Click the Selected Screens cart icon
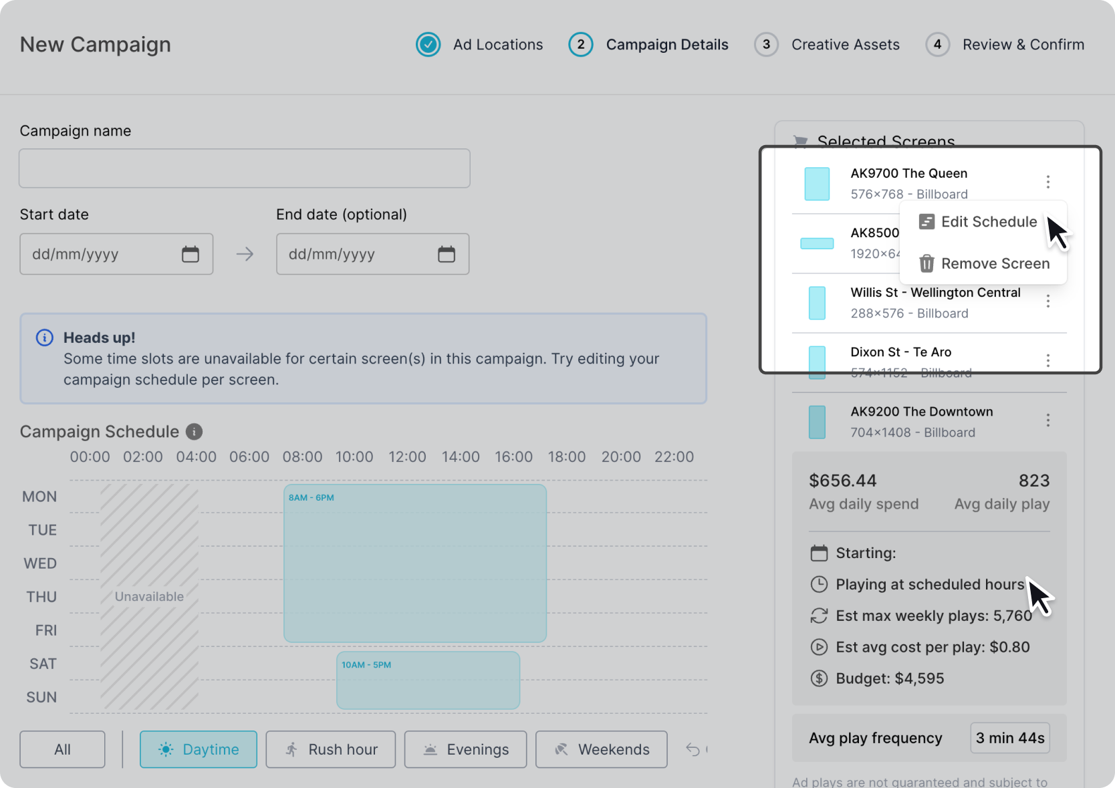The image size is (1115, 788). pyautogui.click(x=800, y=142)
